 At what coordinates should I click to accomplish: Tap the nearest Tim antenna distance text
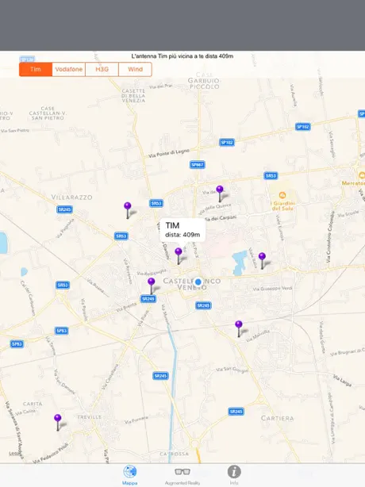(182, 56)
